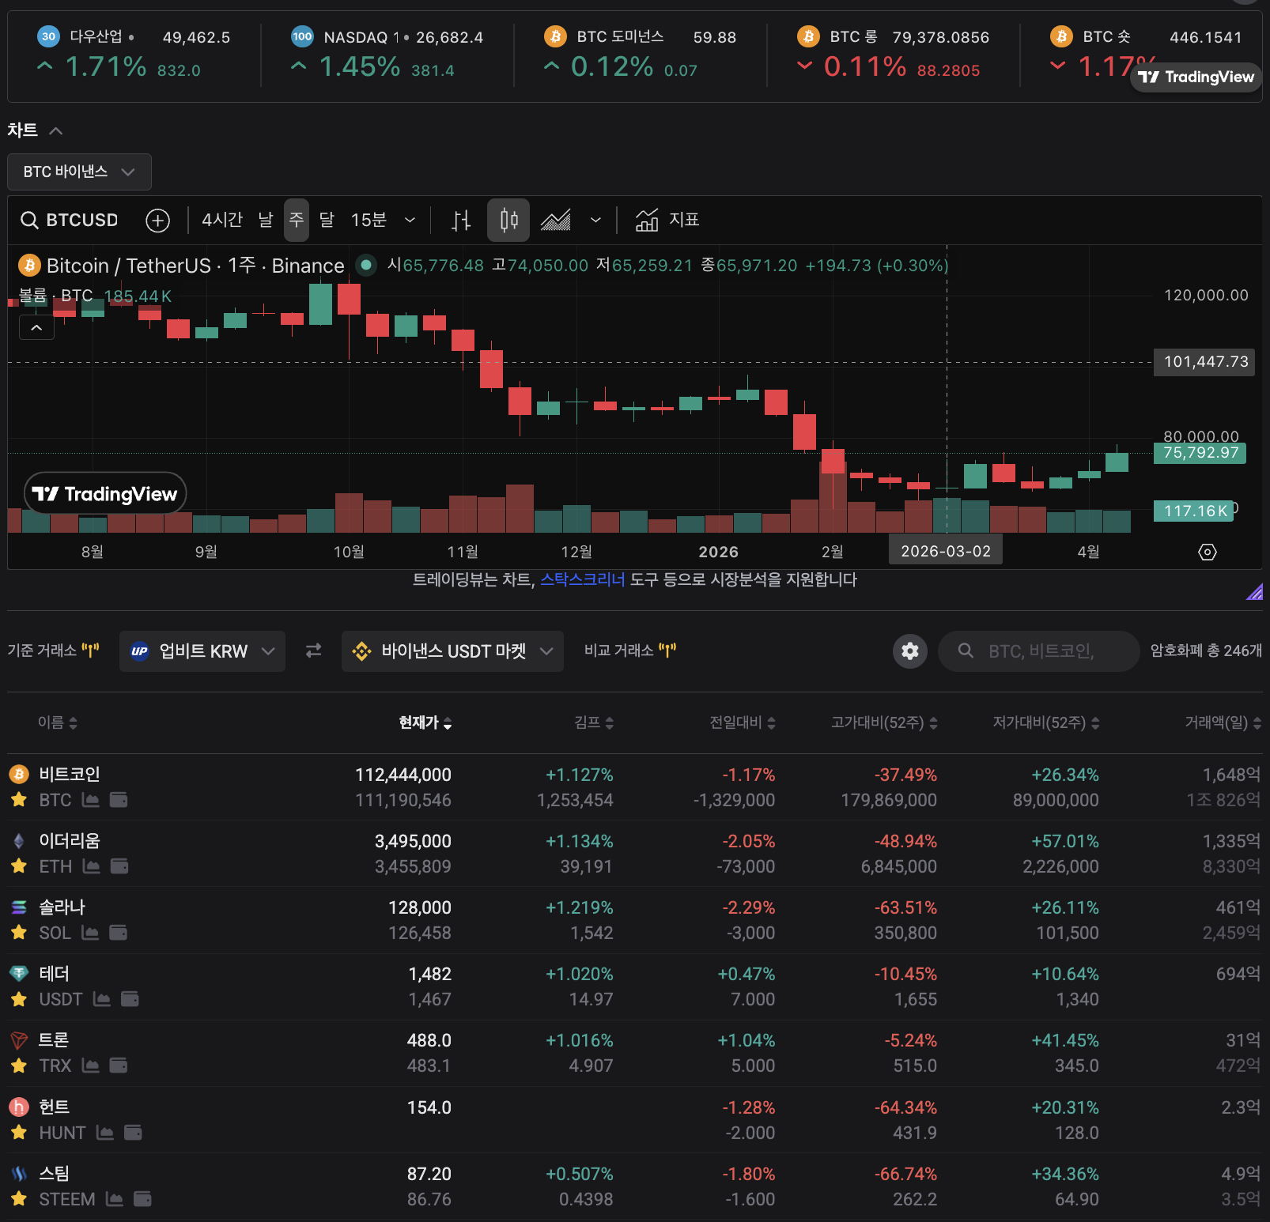Sort the table by 전일대비
Viewport: 1270px width, 1222px height.
click(743, 722)
